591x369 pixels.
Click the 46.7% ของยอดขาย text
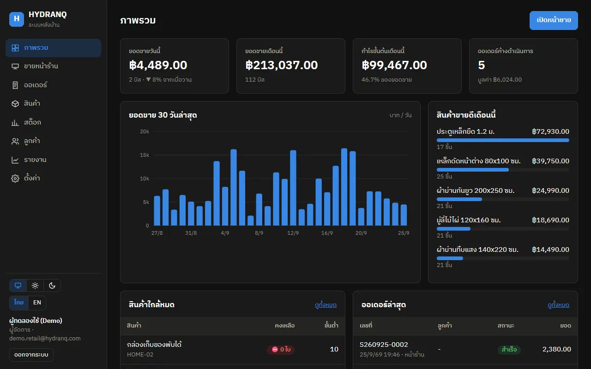[386, 80]
